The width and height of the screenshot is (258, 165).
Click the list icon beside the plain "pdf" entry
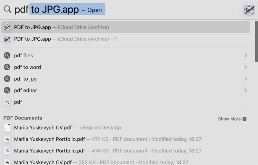pyautogui.click(x=7, y=102)
